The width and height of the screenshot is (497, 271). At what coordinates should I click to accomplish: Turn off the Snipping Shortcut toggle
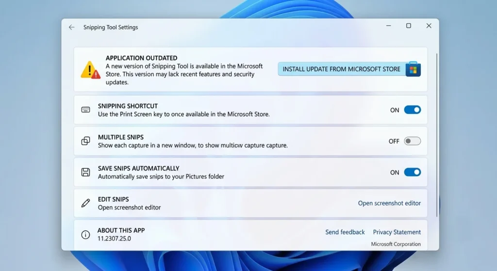413,110
